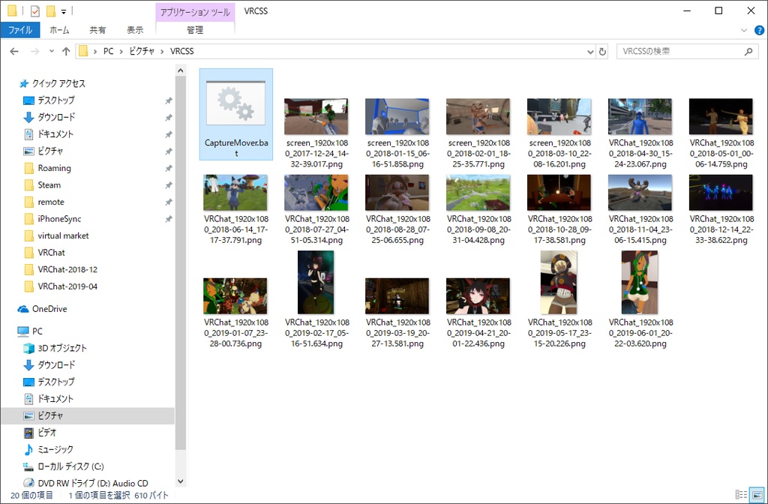Open ビデオ under PC
768x504 pixels.
pyautogui.click(x=47, y=433)
